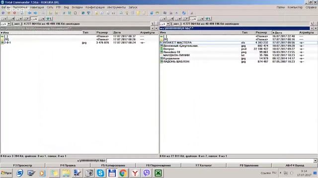
Task: Click F5 Копирование button
Action: [x=113, y=165]
